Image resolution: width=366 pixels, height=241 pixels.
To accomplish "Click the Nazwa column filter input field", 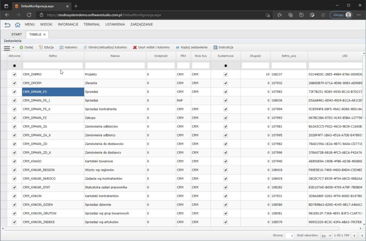I will point(115,65).
